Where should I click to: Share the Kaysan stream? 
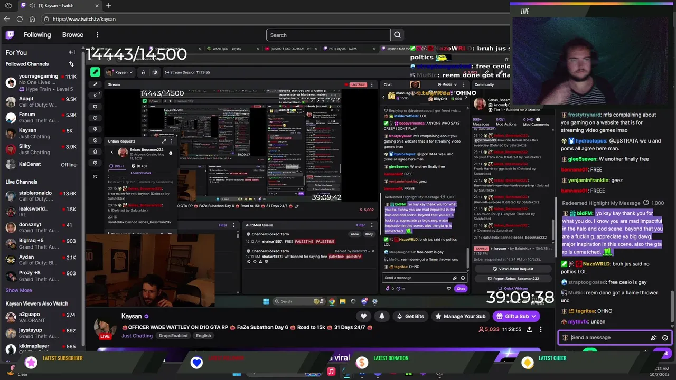click(x=529, y=329)
